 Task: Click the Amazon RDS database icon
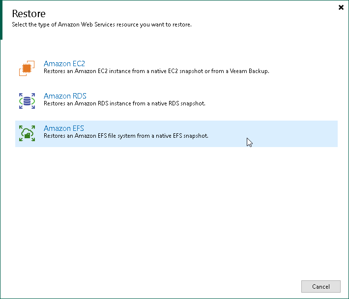click(x=27, y=100)
